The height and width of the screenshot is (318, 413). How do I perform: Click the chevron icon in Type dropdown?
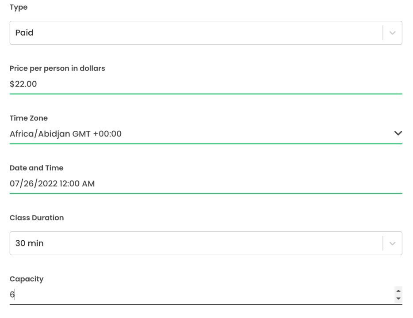pos(392,33)
